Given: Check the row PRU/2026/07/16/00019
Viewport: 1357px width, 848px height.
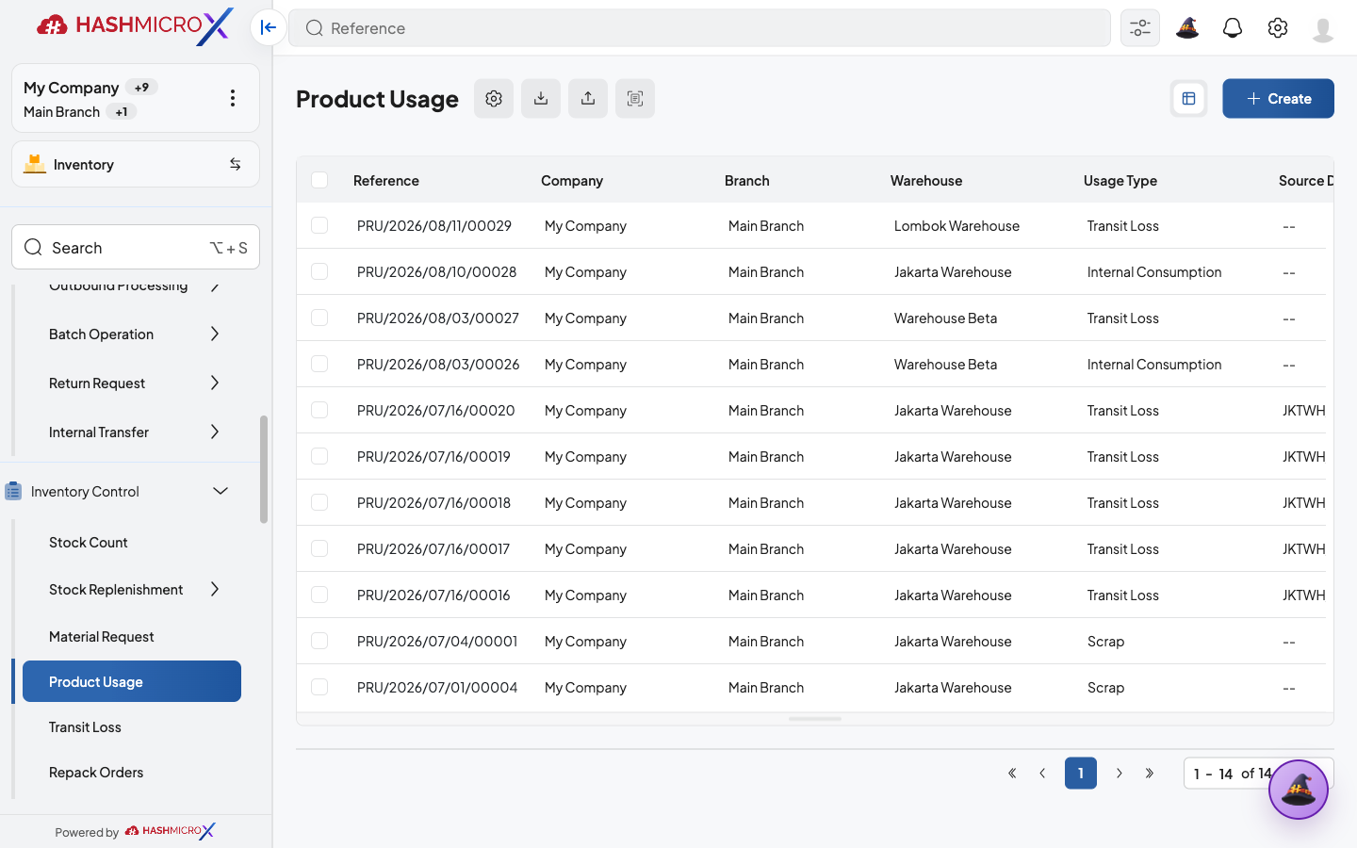Looking at the screenshot, I should pos(319,456).
